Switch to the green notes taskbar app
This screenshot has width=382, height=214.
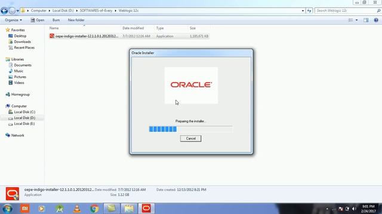(112, 209)
